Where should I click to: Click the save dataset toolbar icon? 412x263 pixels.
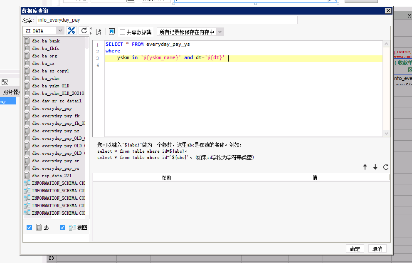pos(112,32)
